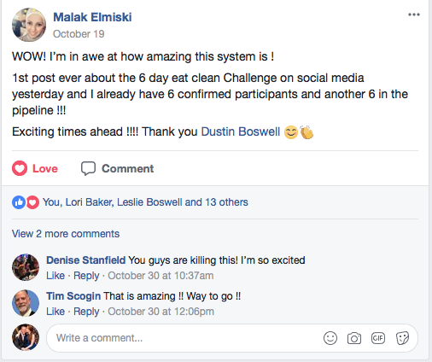Open the October 19 post timestamp
This screenshot has width=432, height=362.
pos(79,34)
